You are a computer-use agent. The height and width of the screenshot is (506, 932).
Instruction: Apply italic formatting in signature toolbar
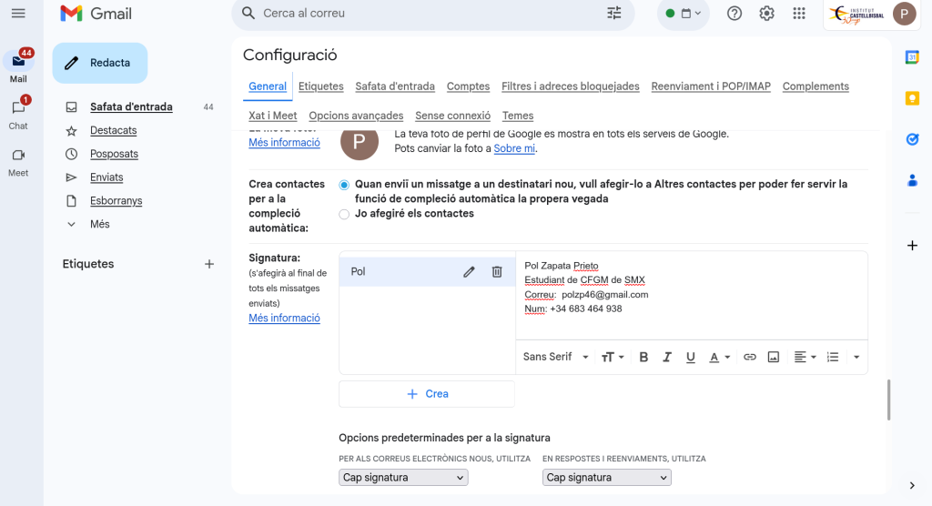pyautogui.click(x=667, y=357)
